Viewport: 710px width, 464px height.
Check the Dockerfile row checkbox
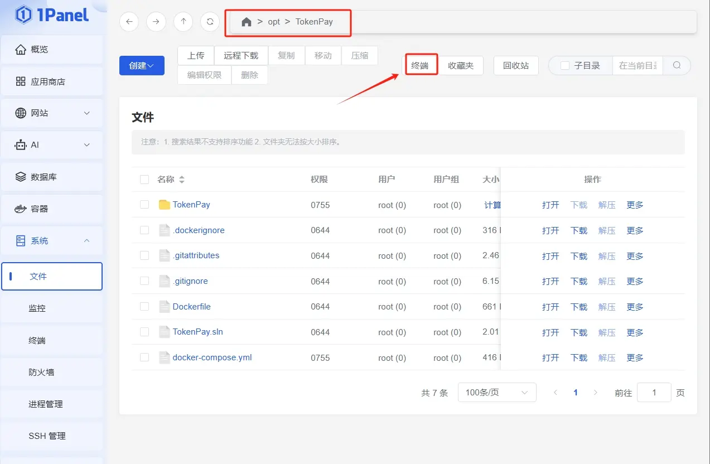tap(144, 306)
